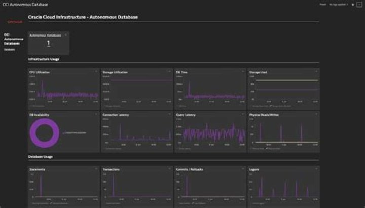Click the Database Usage section heading
365x208 pixels.
41,157
